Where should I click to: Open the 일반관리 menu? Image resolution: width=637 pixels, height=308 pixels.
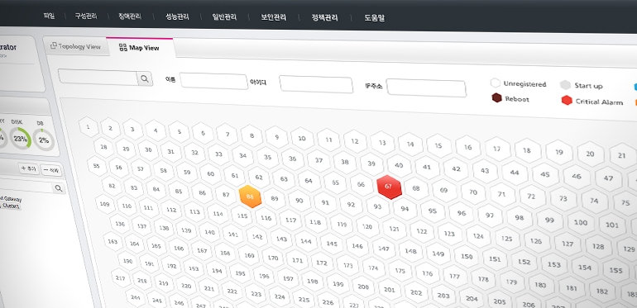pyautogui.click(x=224, y=17)
